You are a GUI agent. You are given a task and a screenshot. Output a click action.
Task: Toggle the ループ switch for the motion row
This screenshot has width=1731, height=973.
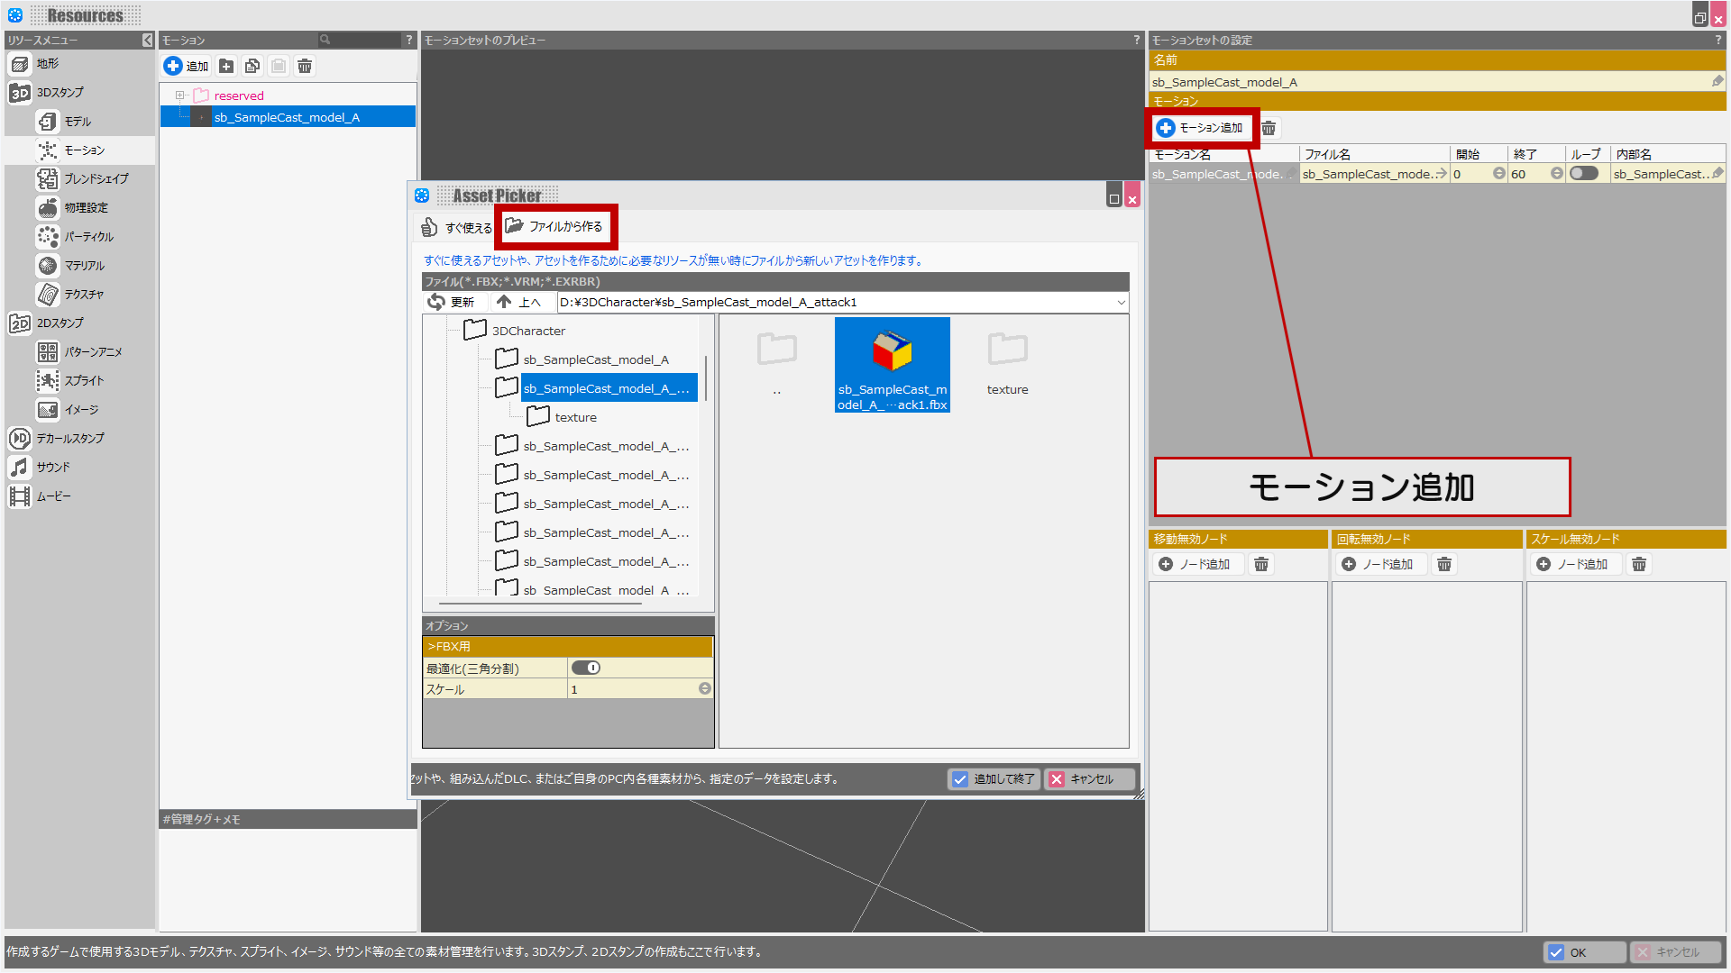pyautogui.click(x=1583, y=174)
